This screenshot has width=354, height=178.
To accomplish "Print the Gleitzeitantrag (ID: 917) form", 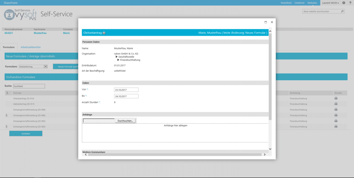I will click(336, 104).
